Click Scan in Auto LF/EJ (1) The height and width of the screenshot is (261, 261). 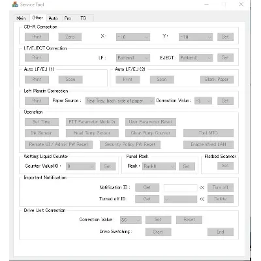tap(70, 79)
